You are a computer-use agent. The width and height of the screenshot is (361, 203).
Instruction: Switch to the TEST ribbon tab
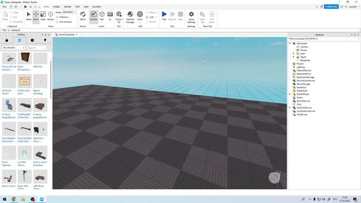tap(77, 7)
